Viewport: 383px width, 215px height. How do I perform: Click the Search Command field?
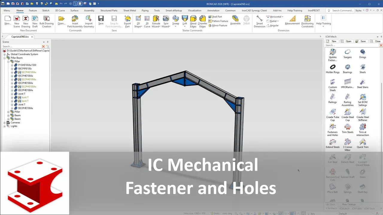(341, 10)
